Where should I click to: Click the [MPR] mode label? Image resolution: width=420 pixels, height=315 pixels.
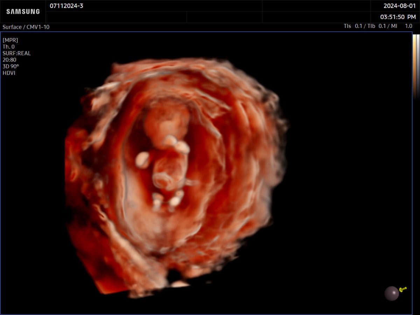pyautogui.click(x=10, y=40)
